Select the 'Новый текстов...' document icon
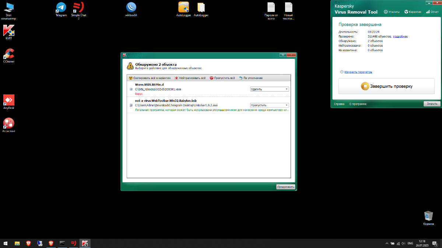Image resolution: width=442 pixels, height=248 pixels. 288,10
